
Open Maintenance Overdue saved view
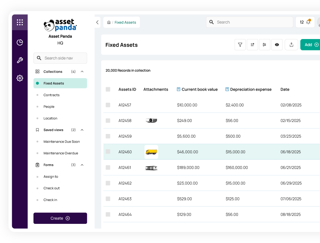(x=61, y=153)
